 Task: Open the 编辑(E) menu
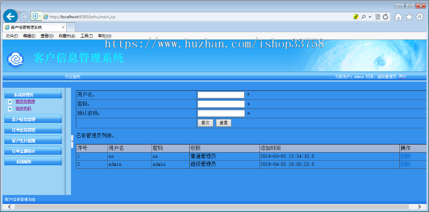29,36
